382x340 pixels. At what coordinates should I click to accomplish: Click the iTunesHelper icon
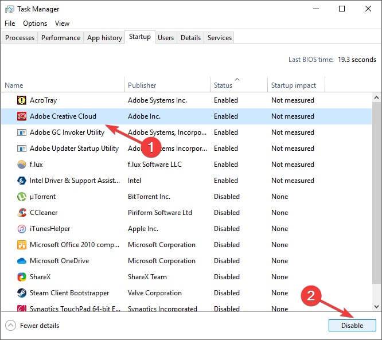[22, 229]
